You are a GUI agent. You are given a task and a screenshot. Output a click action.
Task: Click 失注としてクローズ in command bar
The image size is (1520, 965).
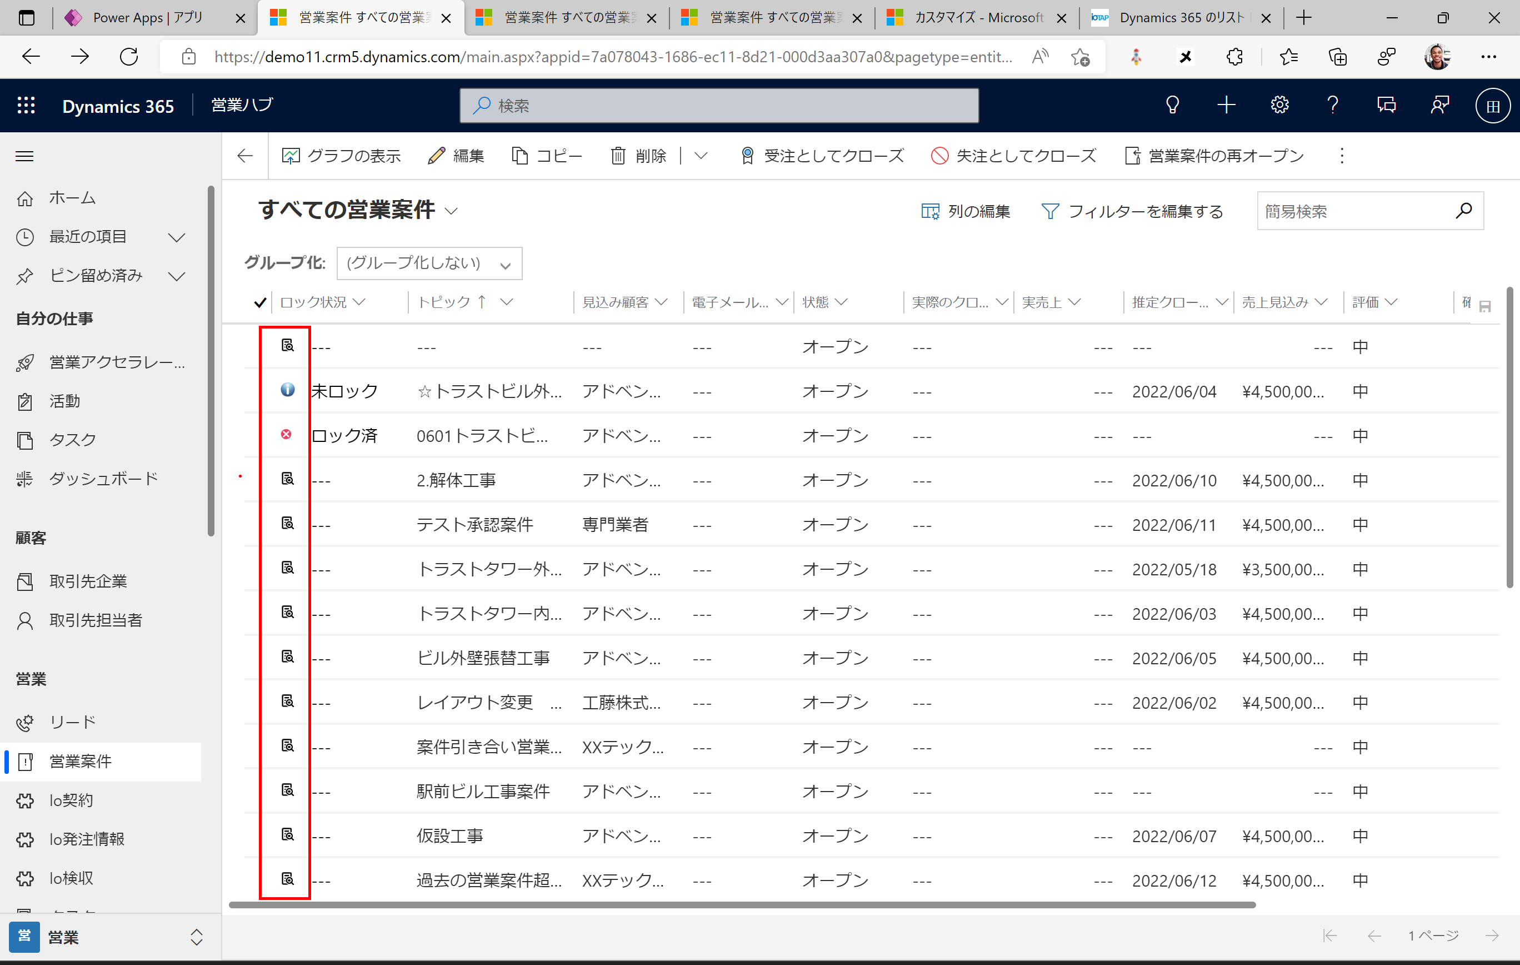pyautogui.click(x=1014, y=156)
